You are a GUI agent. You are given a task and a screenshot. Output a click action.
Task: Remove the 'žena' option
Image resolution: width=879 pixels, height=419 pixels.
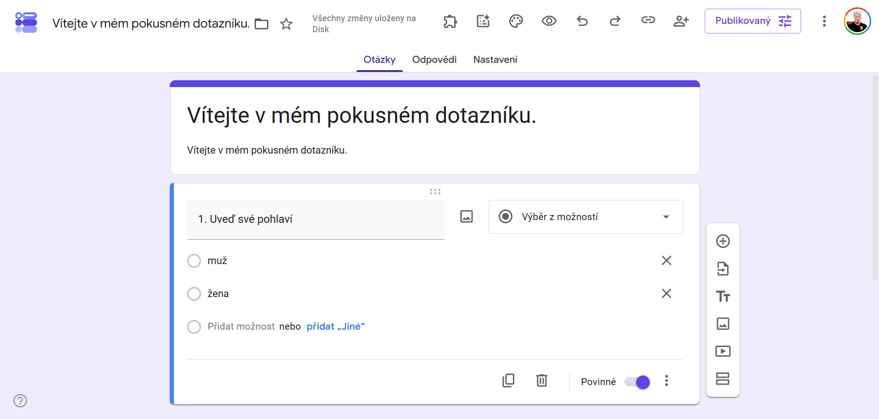(667, 293)
